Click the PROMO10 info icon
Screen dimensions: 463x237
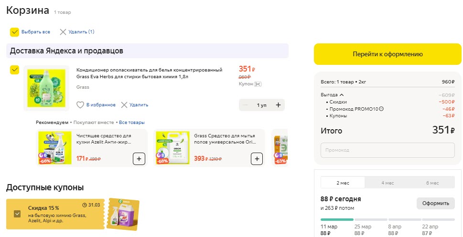[381, 109]
